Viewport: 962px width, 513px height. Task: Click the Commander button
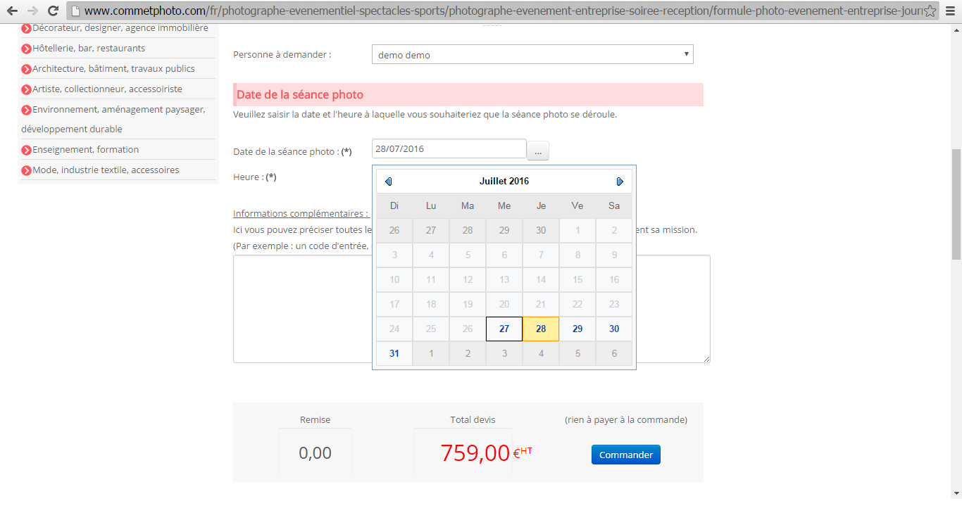[x=626, y=455]
